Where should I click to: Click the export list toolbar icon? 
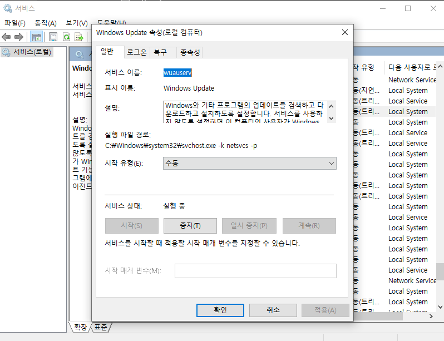click(78, 37)
